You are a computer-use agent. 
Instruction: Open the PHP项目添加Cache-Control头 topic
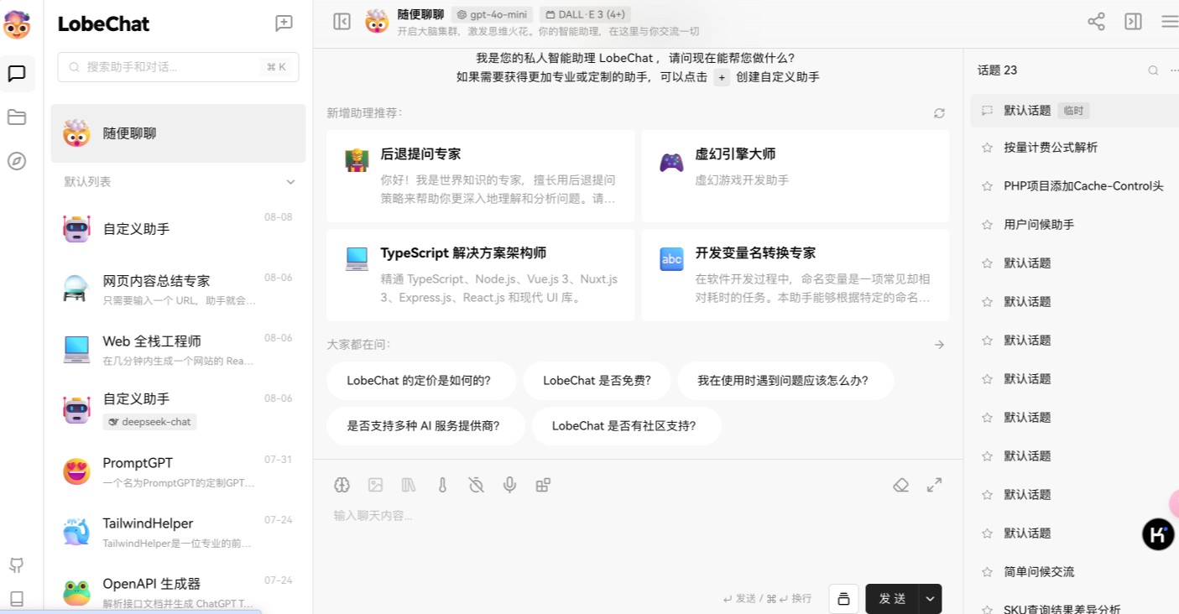point(1075,186)
